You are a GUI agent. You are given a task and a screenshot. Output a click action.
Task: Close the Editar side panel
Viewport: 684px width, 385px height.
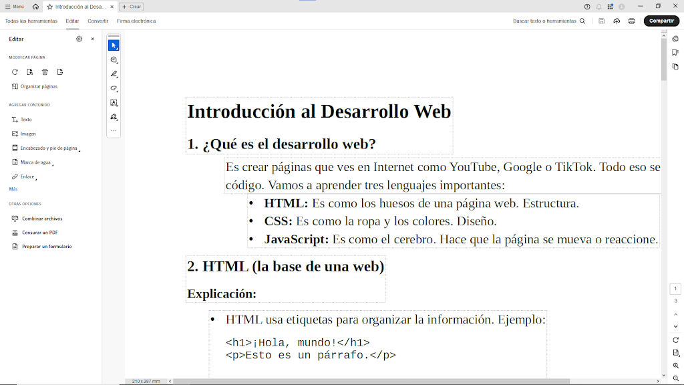(93, 39)
